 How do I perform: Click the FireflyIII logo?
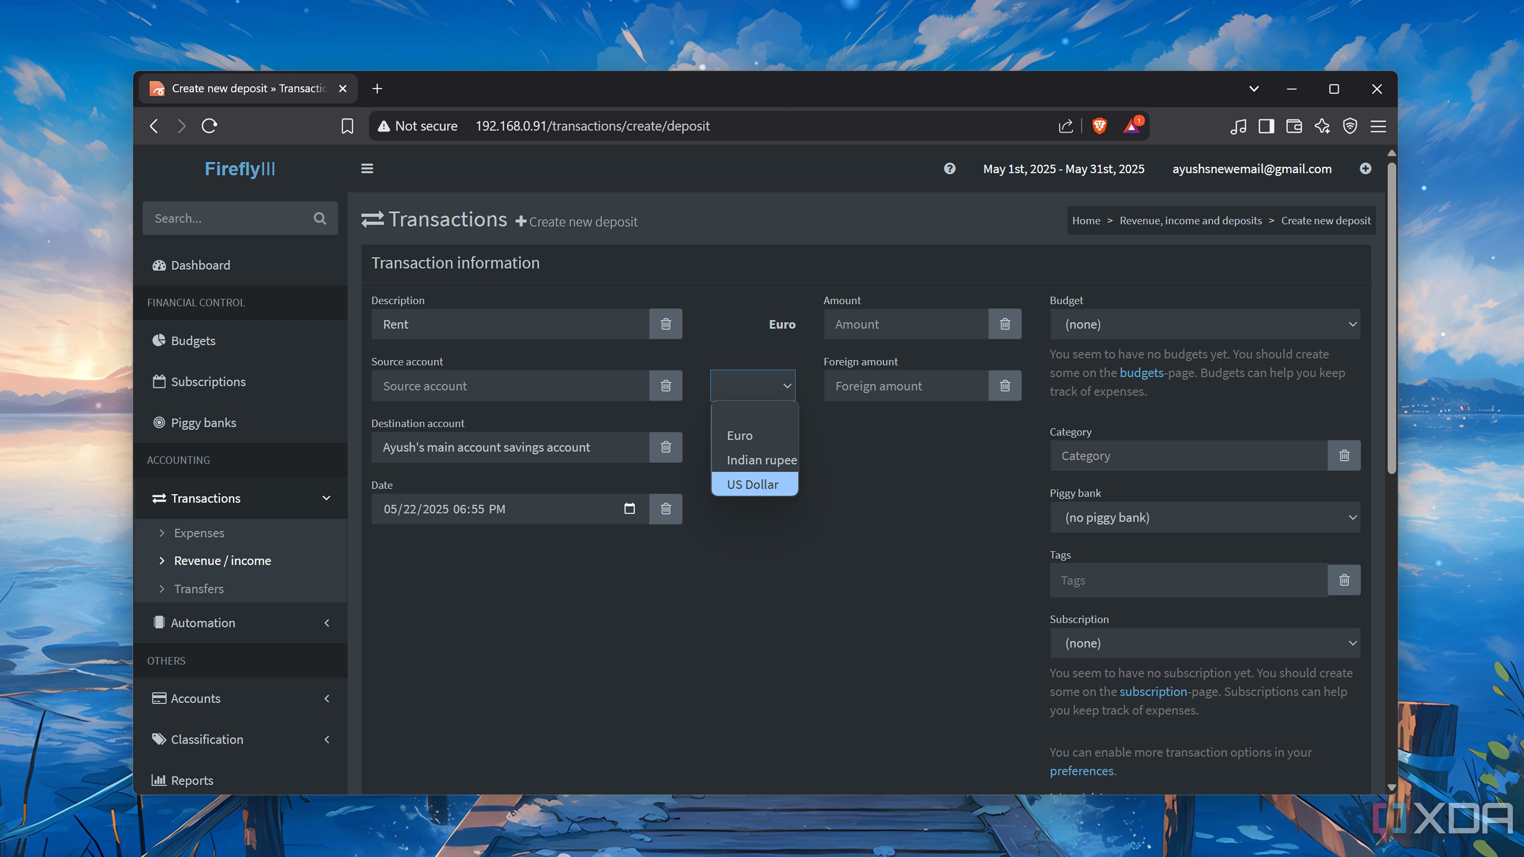(x=240, y=169)
